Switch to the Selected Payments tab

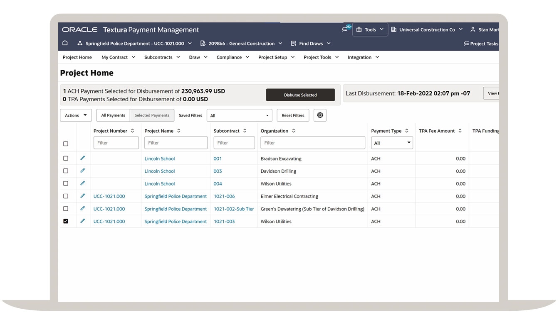click(x=152, y=115)
